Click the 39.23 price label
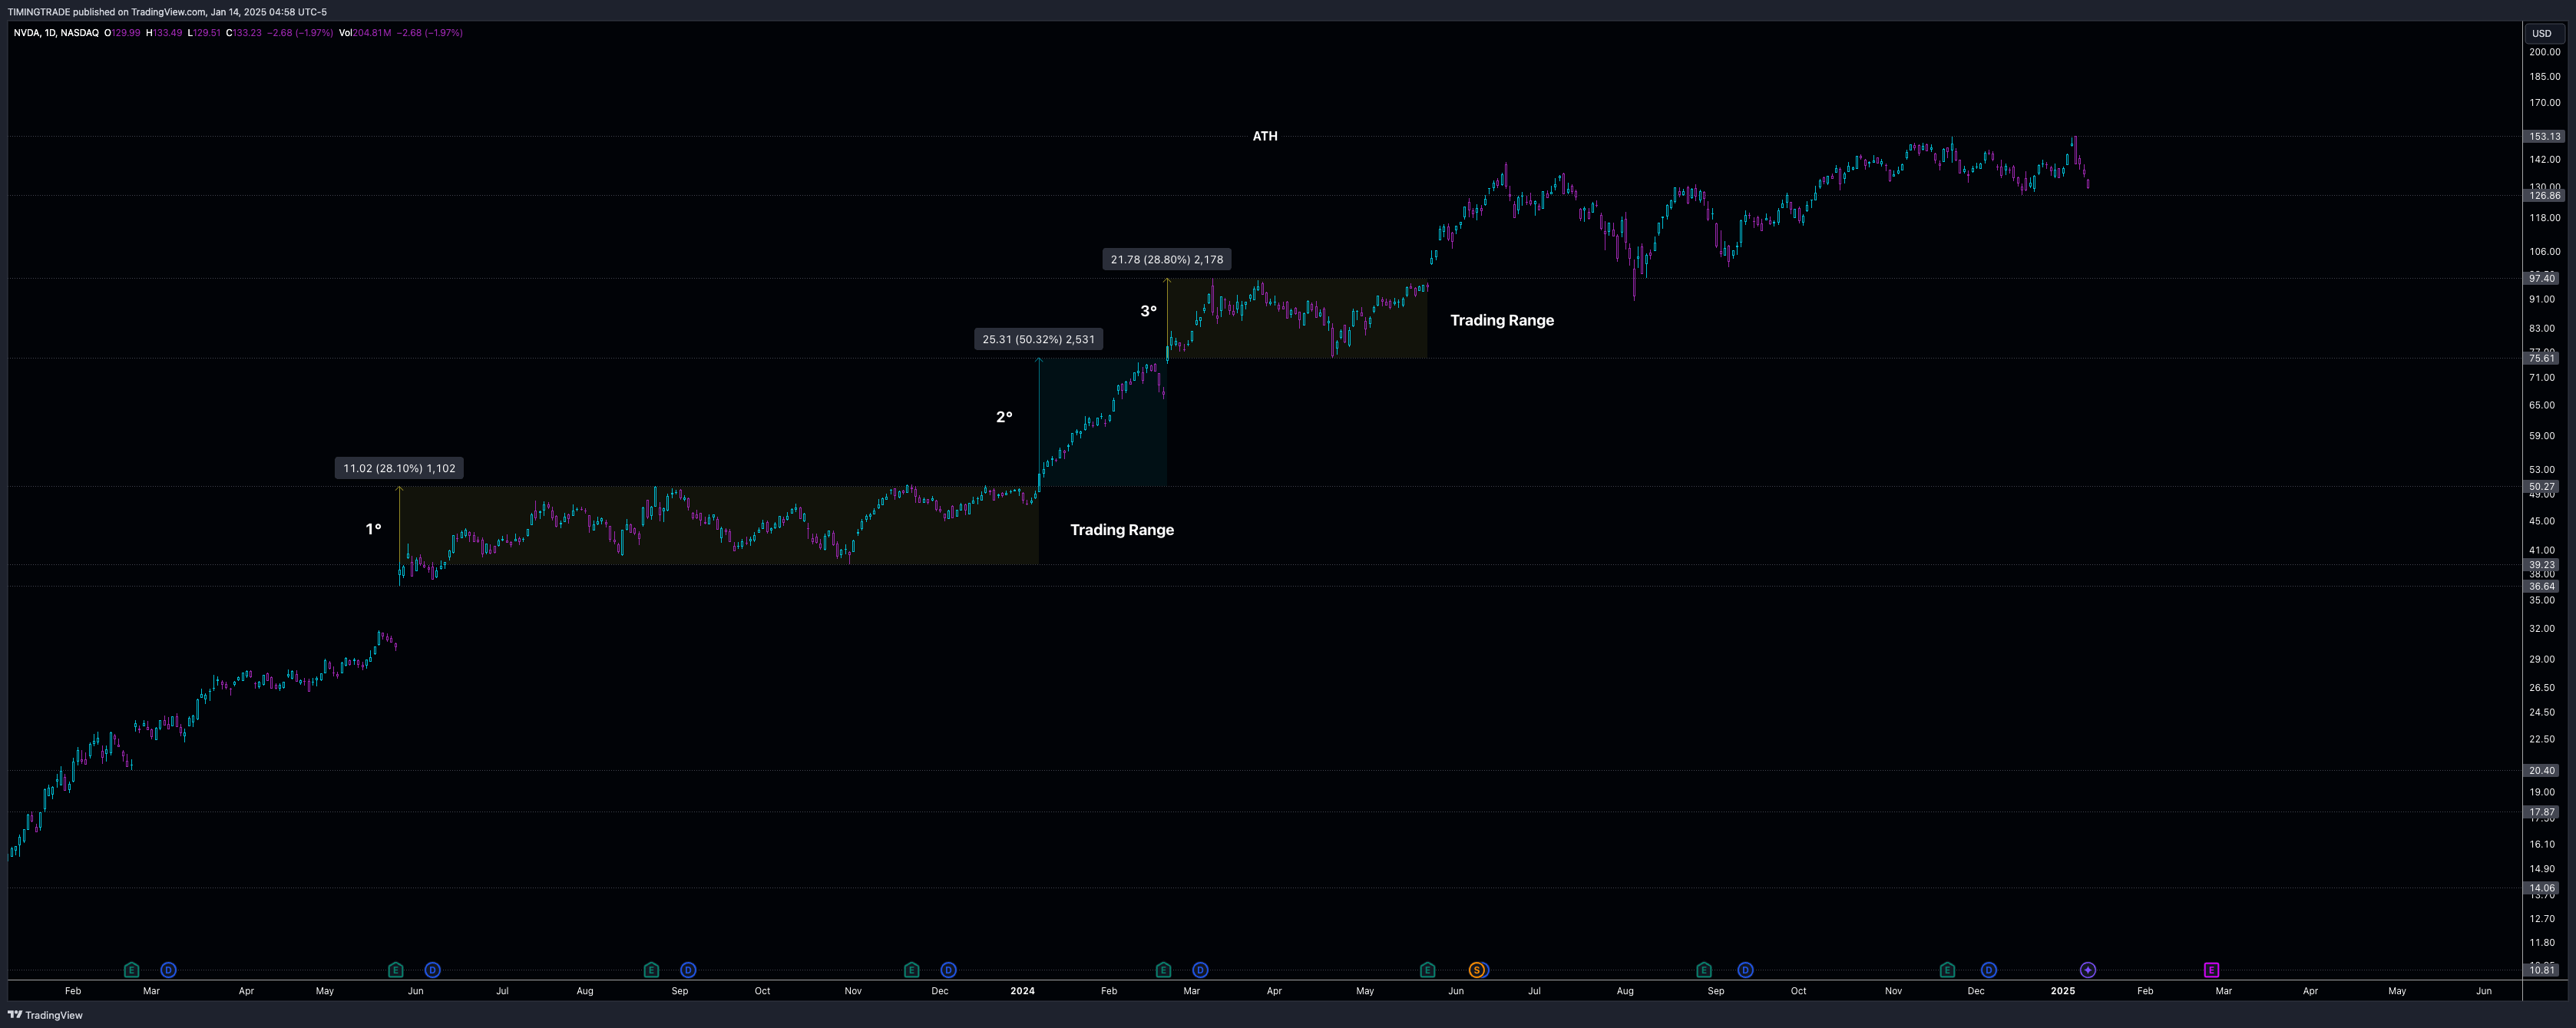 pyautogui.click(x=2541, y=565)
